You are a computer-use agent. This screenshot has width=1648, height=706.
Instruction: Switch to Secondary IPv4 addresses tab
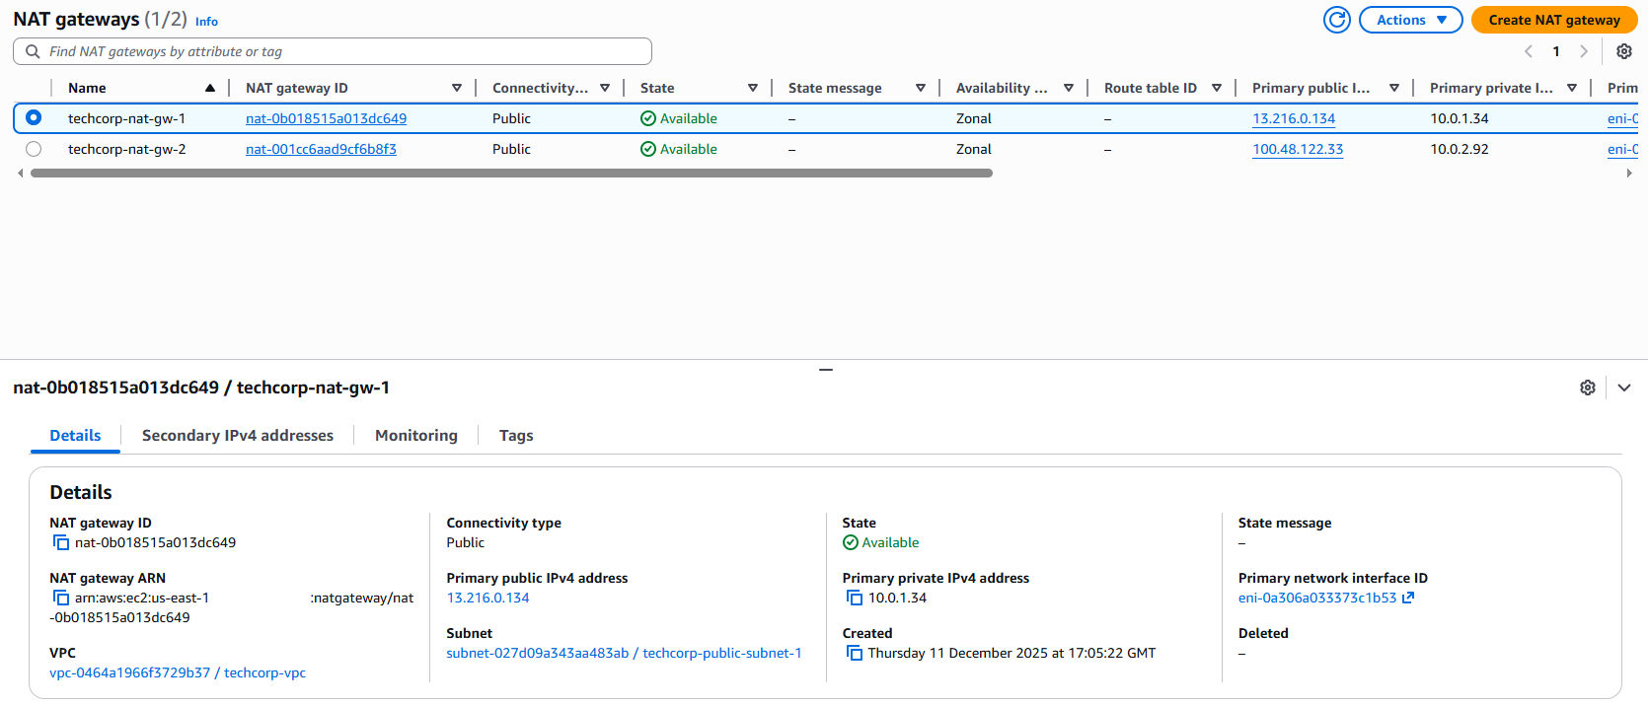pyautogui.click(x=237, y=436)
